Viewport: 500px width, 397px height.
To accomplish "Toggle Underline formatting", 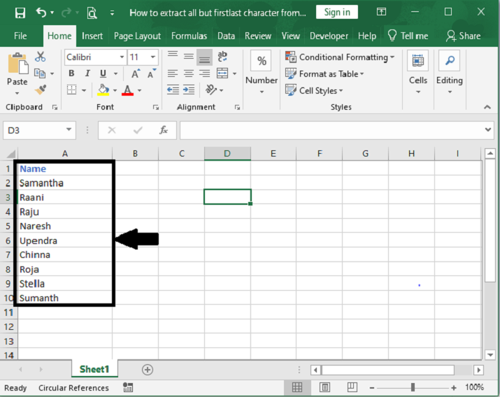I will click(103, 73).
